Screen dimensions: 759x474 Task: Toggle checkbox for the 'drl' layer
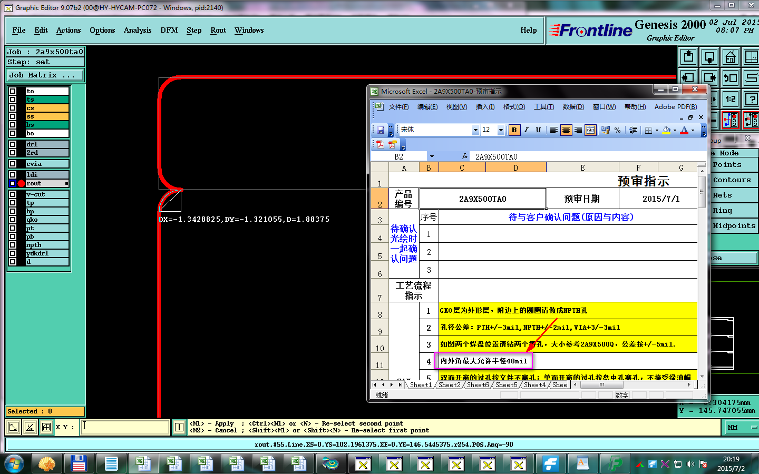point(13,144)
